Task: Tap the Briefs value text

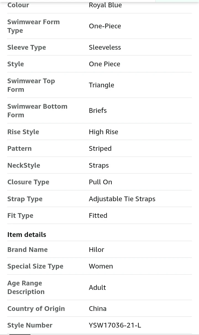Action: point(98,111)
